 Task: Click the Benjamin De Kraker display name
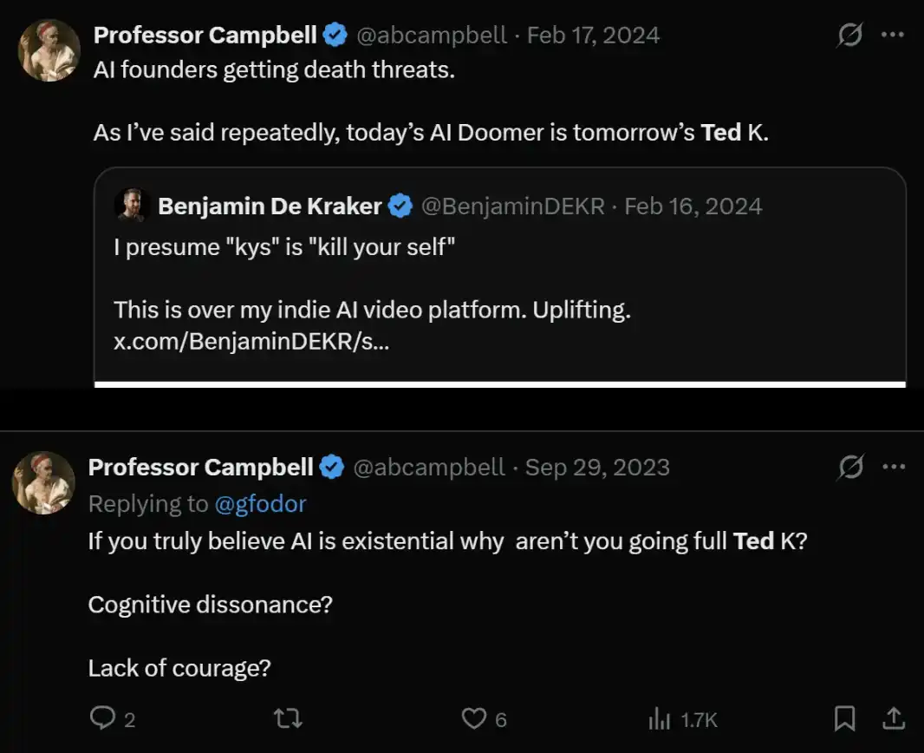click(270, 206)
